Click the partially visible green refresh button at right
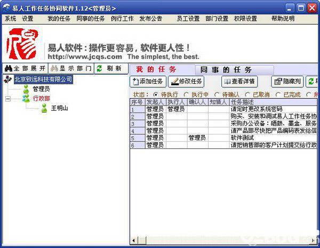Screen dimensions: 320x248 311,82
